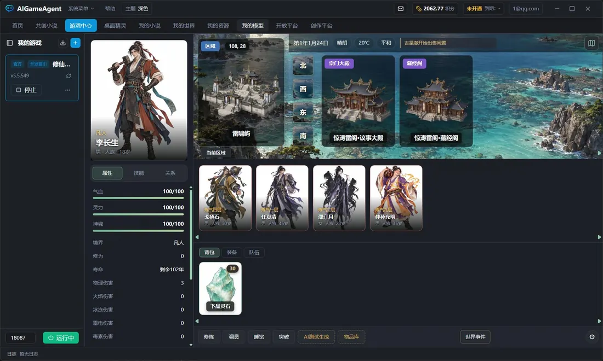
Task: Click the AIGameAgent logo icon
Action: pos(9,8)
